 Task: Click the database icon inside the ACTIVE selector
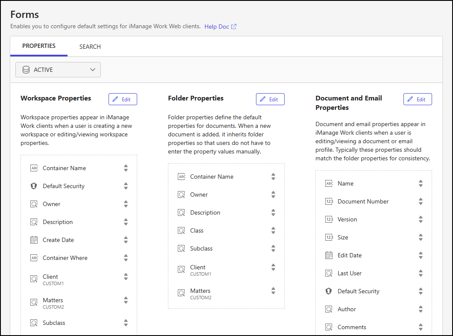pyautogui.click(x=26, y=69)
